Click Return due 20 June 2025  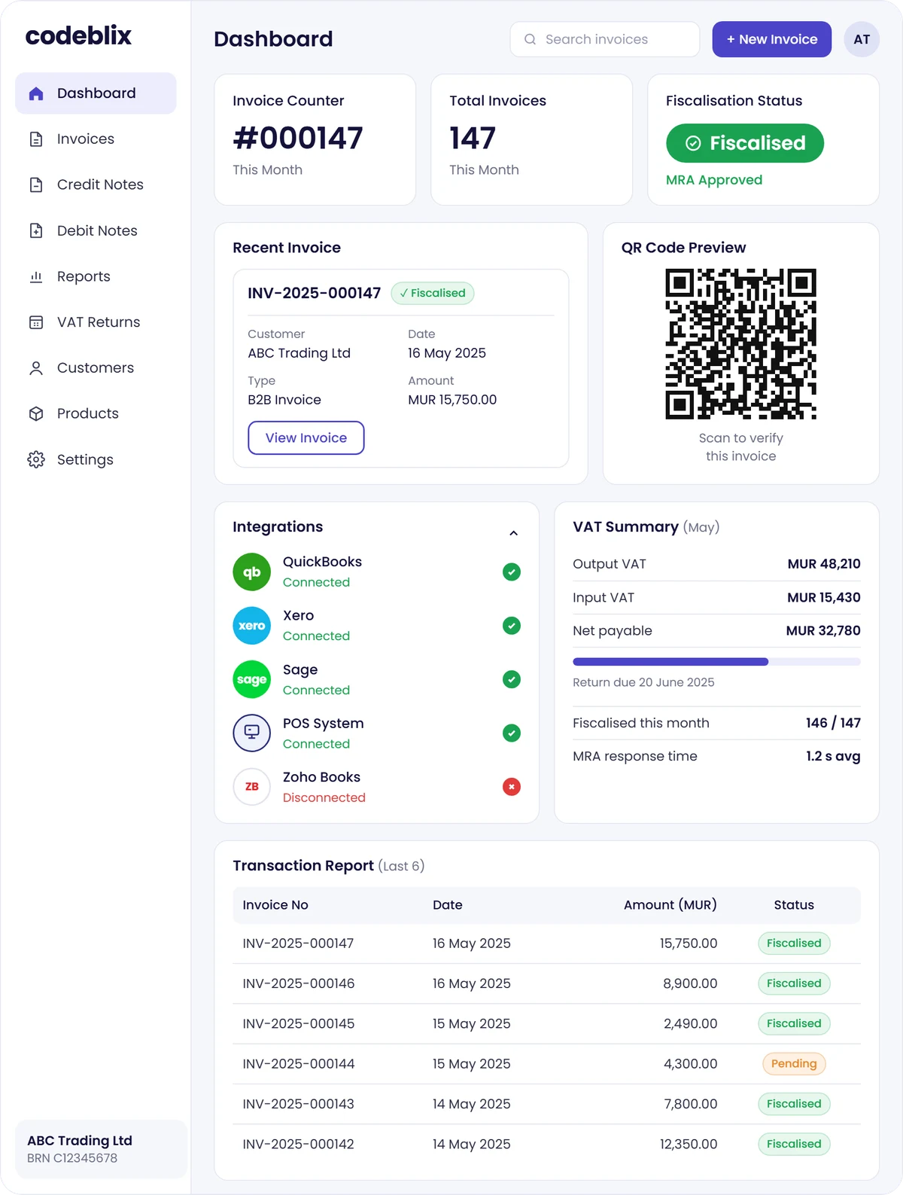(x=643, y=682)
